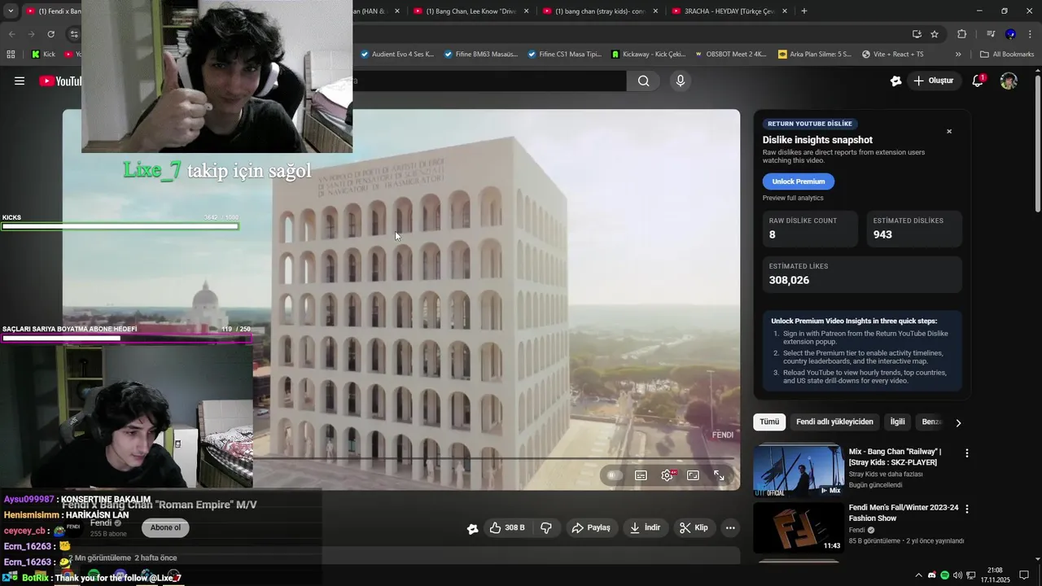Open the YouTube hamburger guide menu
Viewport: 1042px width, 586px height.
pos(20,81)
